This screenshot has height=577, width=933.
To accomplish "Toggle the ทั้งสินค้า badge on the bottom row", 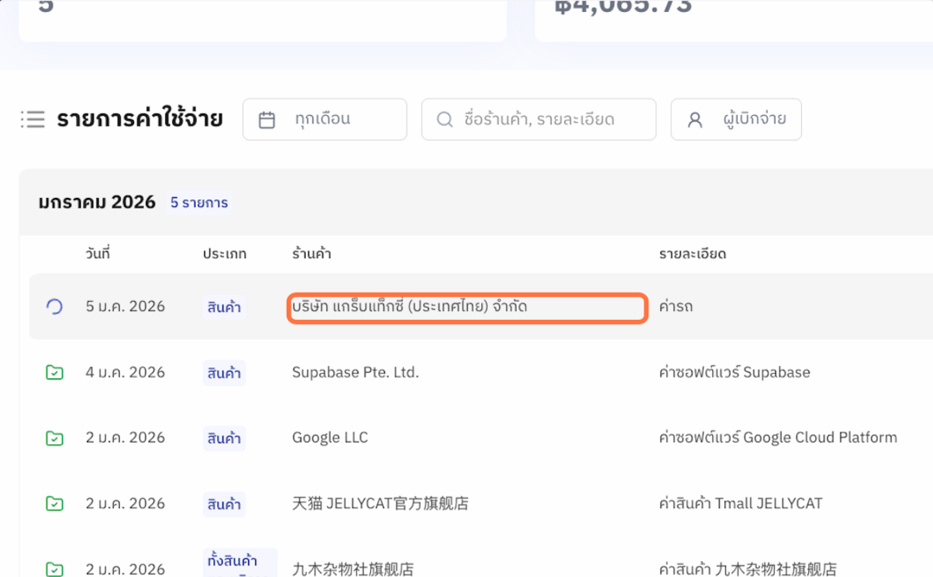I will (240, 561).
